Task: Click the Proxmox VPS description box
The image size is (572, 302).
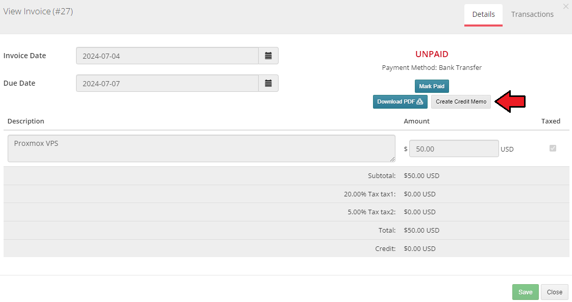Action: pyautogui.click(x=202, y=148)
